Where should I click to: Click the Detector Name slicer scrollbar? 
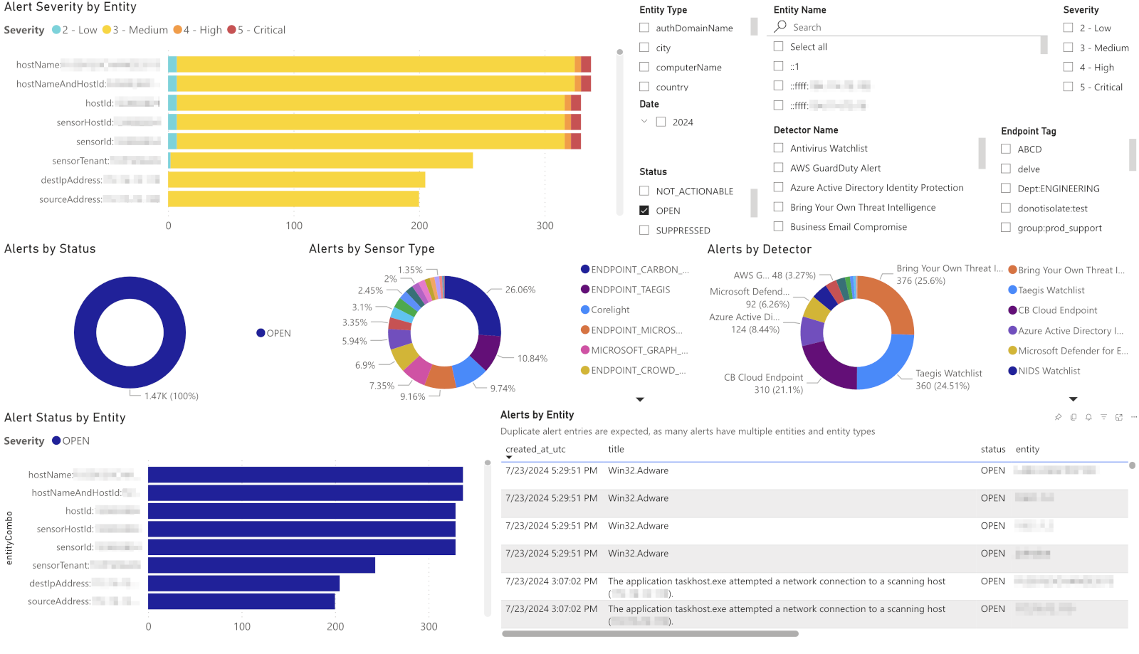click(x=982, y=152)
